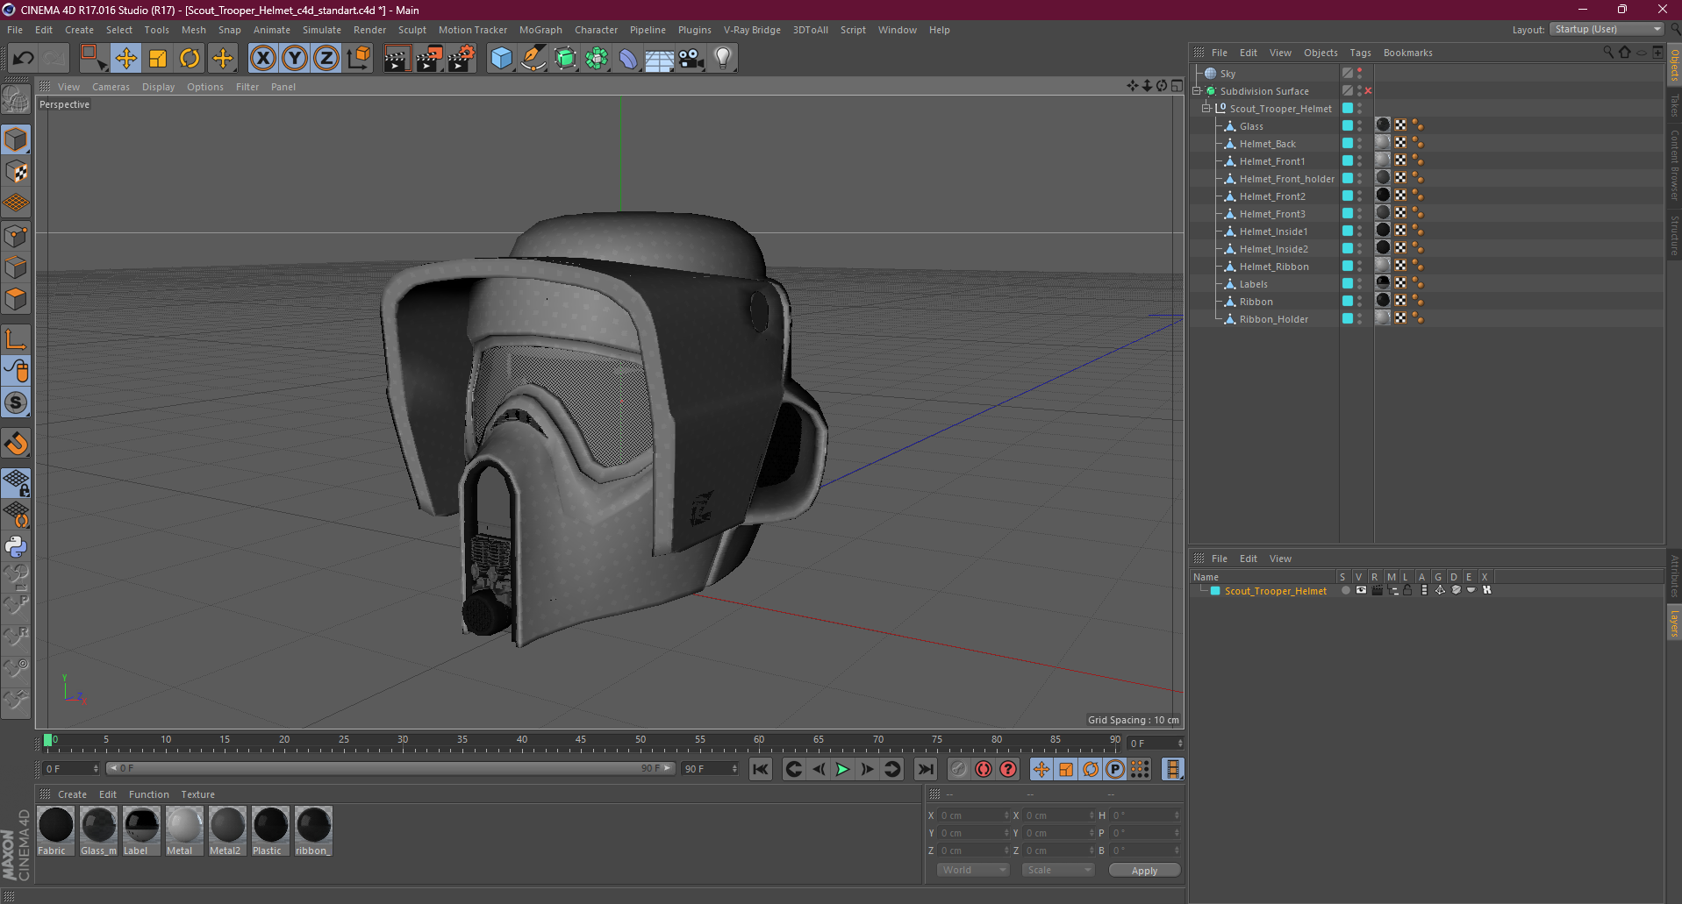Toggle visibility dots of Helmet_Back object
The width and height of the screenshot is (1682, 904).
[x=1360, y=143]
